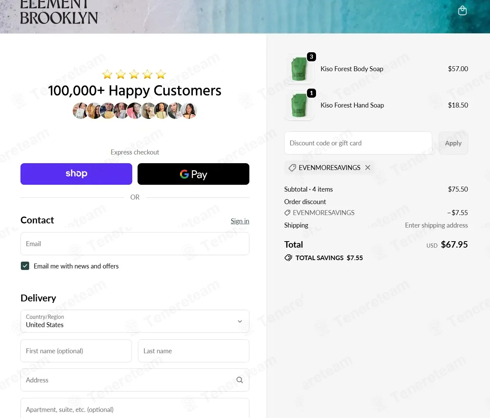Click the Discount code or gift card field
This screenshot has width=490, height=418.
358,143
